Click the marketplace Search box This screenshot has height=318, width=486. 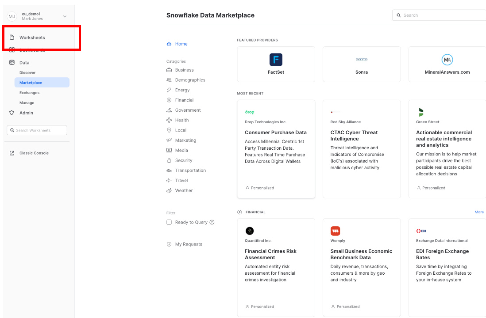tap(440, 15)
